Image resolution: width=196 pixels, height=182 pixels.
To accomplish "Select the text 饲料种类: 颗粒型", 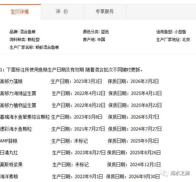I will pyautogui.click(x=25, y=40).
